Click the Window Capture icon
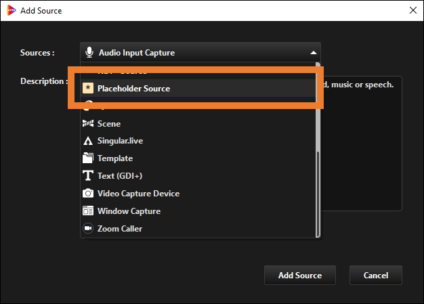The width and height of the screenshot is (424, 304). pos(88,211)
